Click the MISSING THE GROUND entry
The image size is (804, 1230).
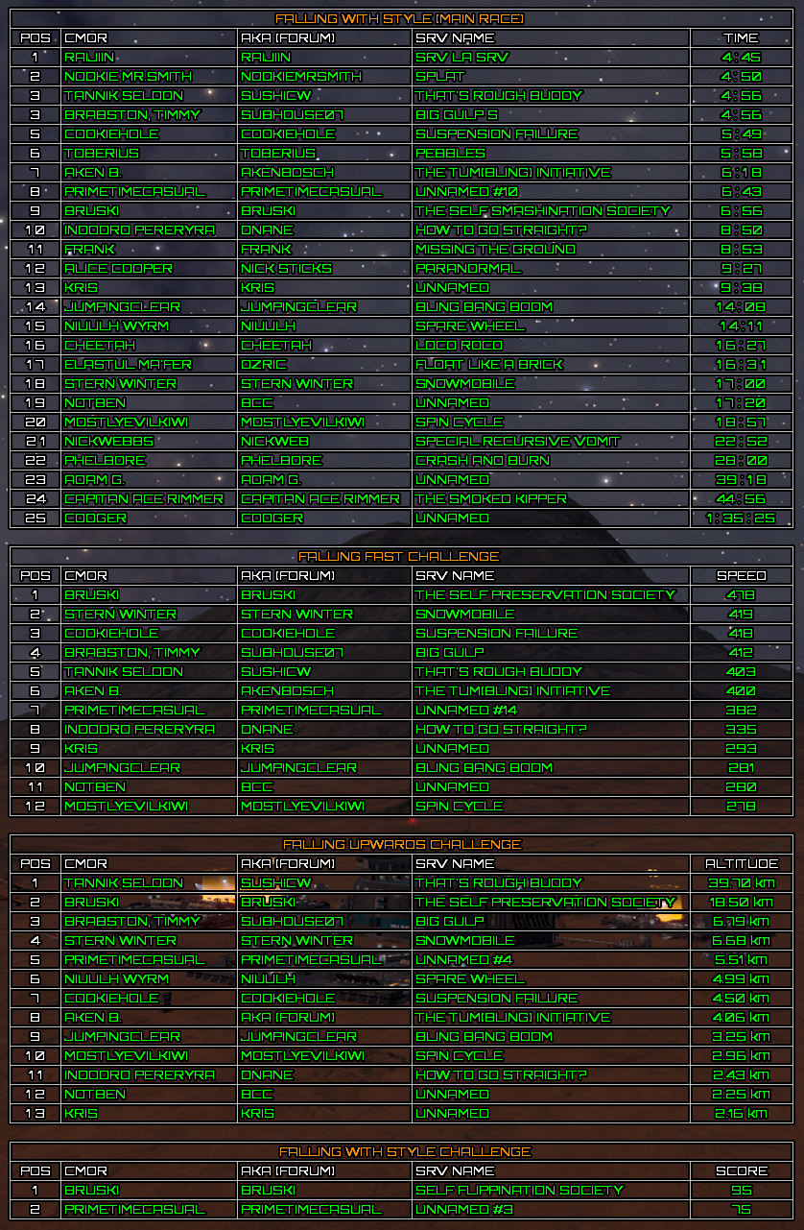pos(495,249)
